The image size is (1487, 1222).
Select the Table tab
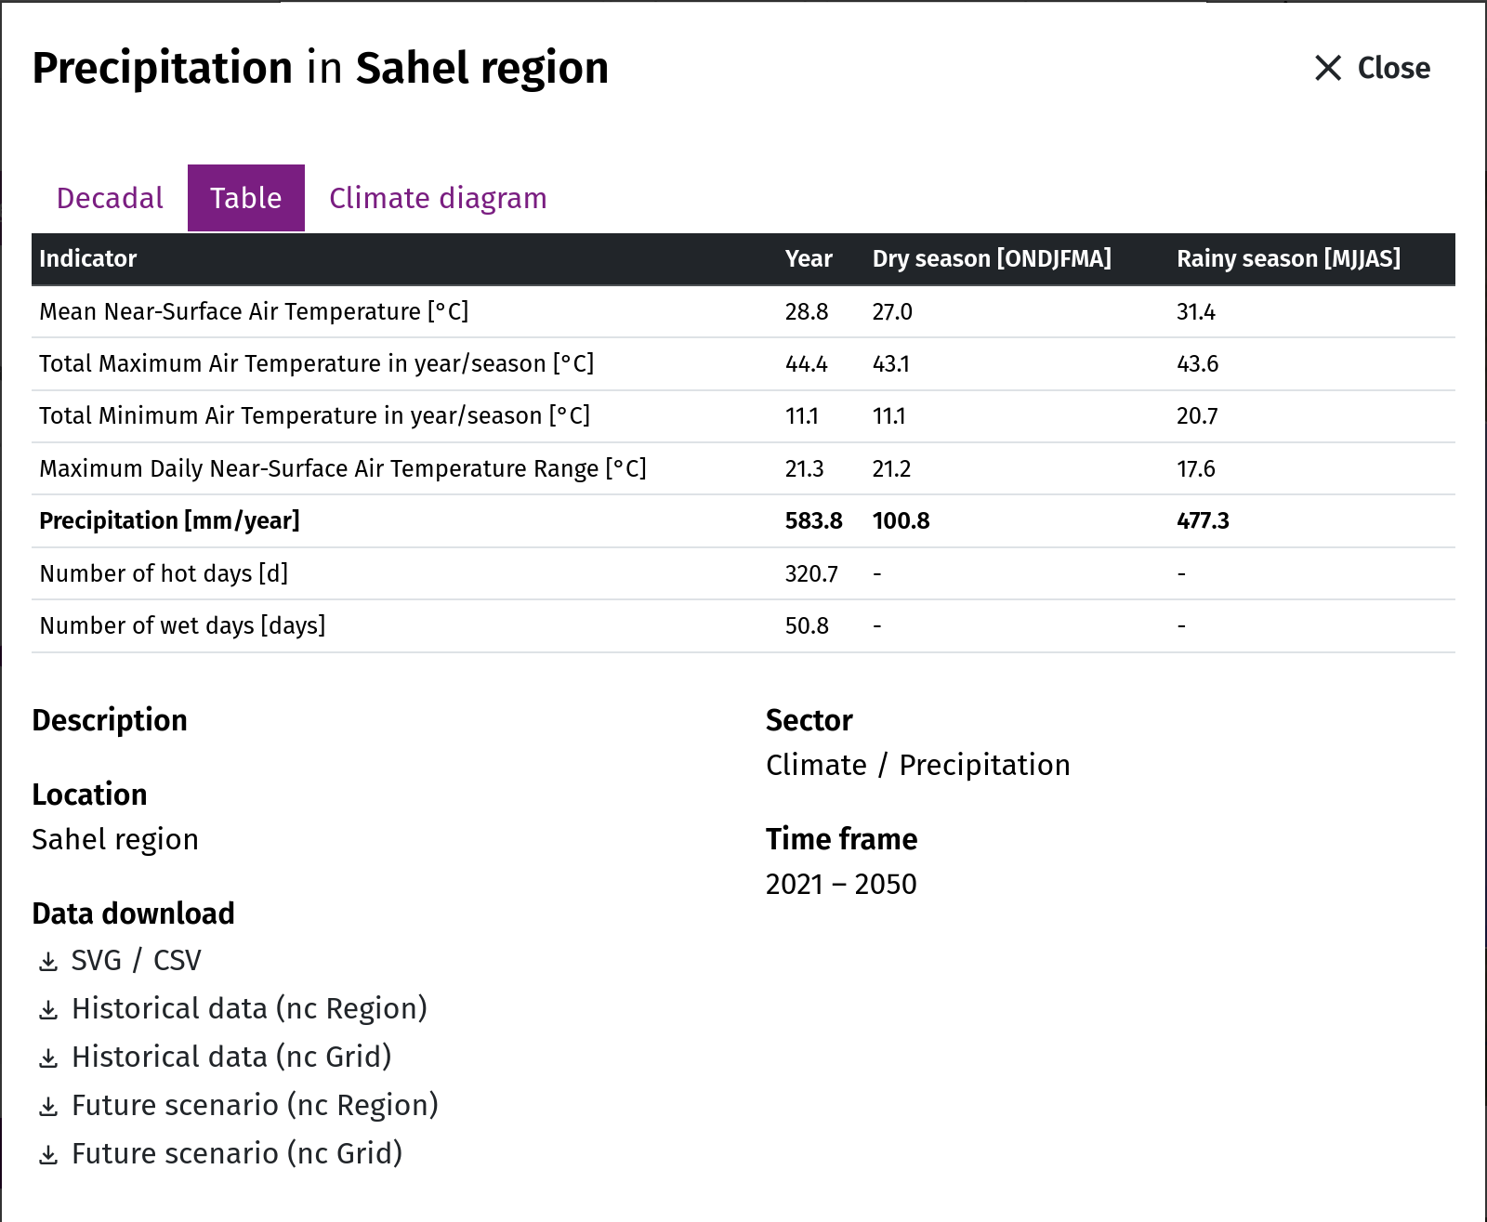pyautogui.click(x=246, y=198)
